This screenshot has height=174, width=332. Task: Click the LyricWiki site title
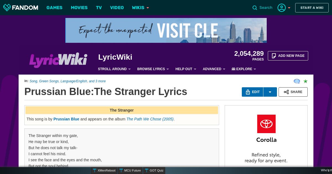[115, 57]
